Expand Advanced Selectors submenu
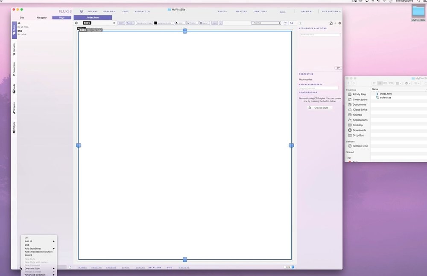The height and width of the screenshot is (276, 427). (39, 275)
